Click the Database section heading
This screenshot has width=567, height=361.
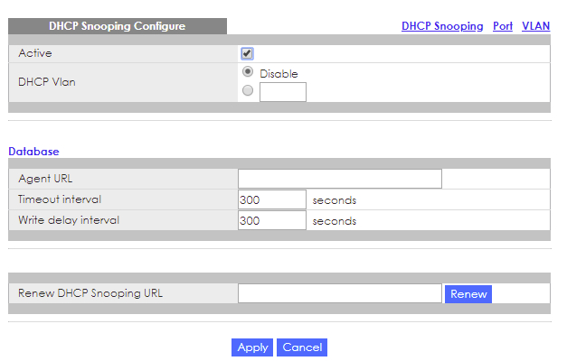click(33, 151)
